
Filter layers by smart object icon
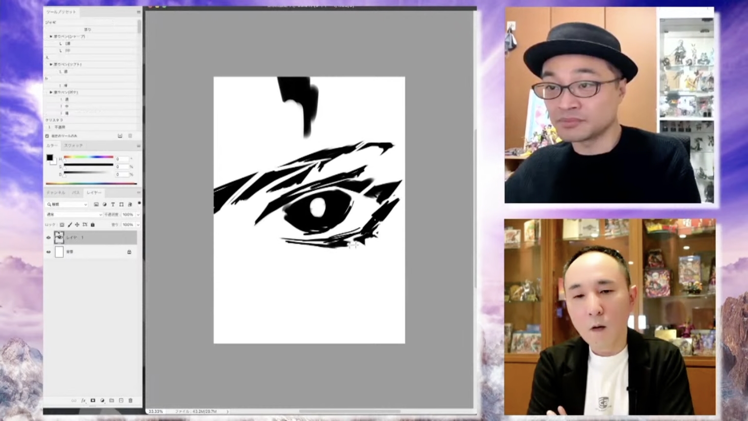(130, 204)
